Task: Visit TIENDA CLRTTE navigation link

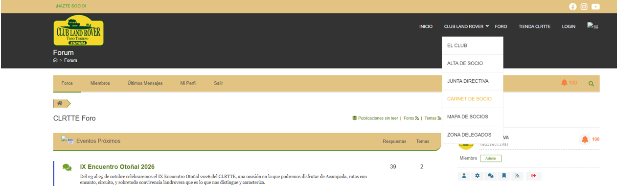Action: [x=534, y=26]
